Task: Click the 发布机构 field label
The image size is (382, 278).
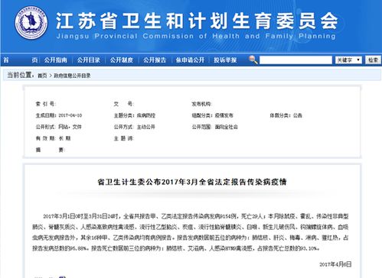Action: tap(201, 104)
